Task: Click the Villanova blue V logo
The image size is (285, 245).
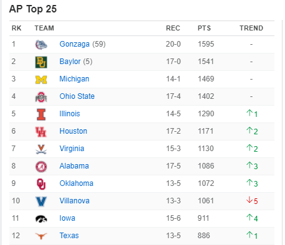Action: (41, 201)
